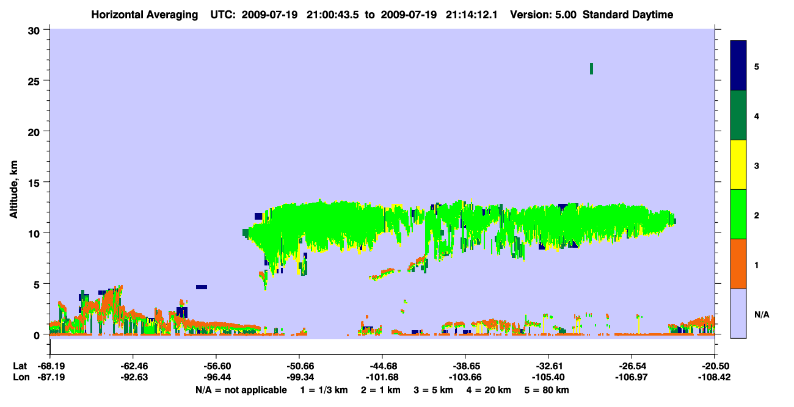Click the color bar label '3'
Image resolution: width=794 pixels, height=407 pixels.
click(x=756, y=165)
